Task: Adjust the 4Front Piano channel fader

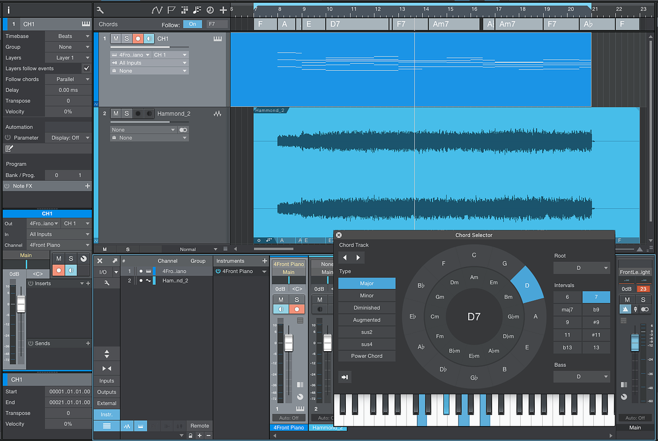Action: (289, 344)
